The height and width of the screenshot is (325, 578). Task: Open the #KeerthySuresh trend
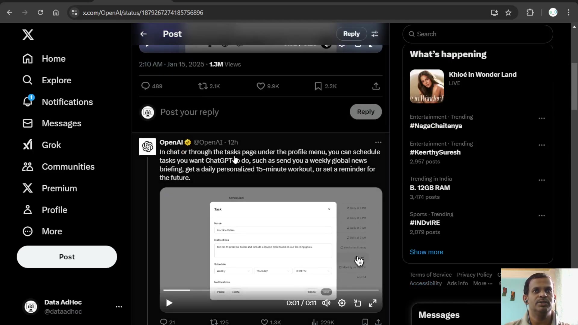click(x=435, y=152)
